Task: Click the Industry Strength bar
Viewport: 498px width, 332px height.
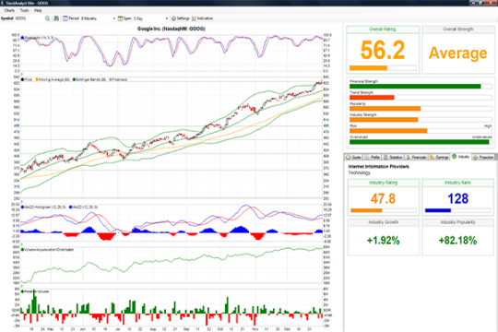Action: tap(384, 120)
